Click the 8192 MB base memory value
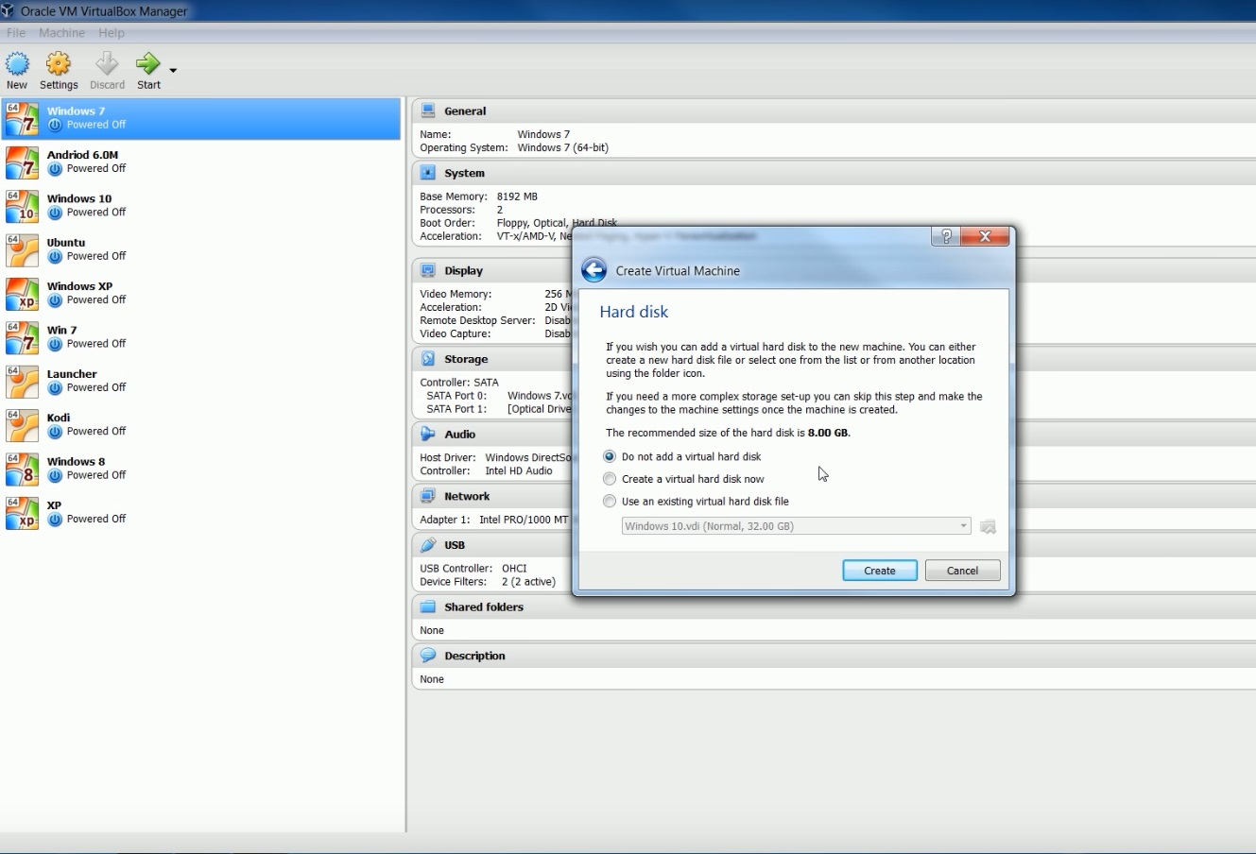 517,196
